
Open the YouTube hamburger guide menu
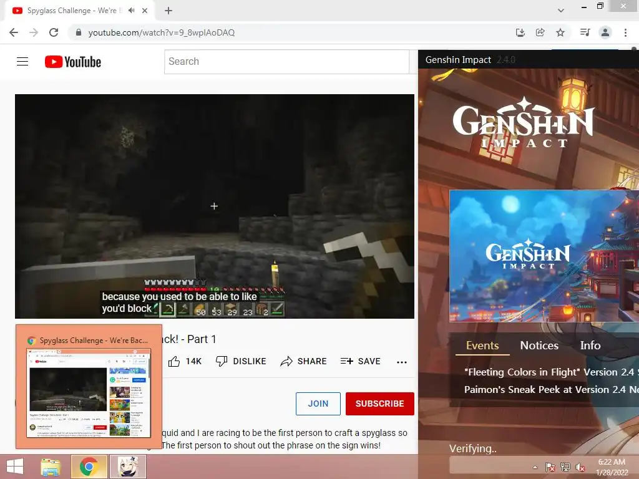coord(22,62)
